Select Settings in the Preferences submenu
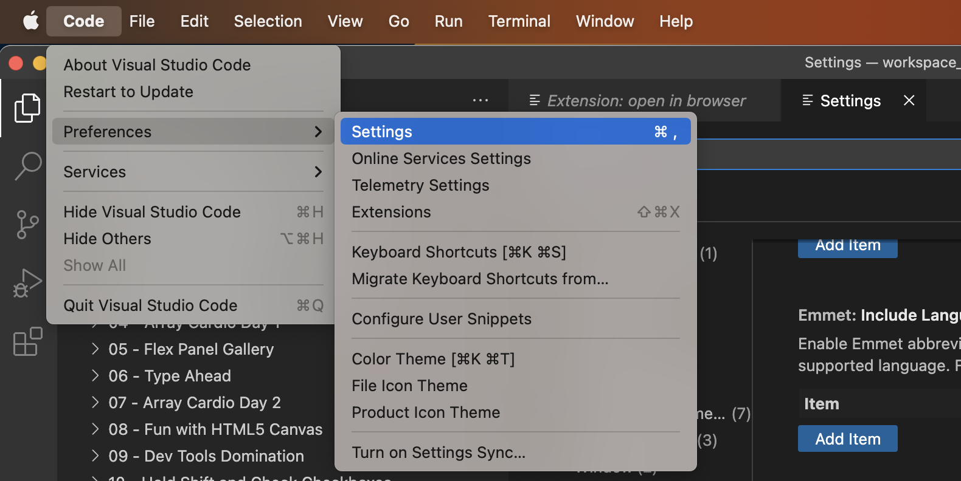The width and height of the screenshot is (961, 481). coord(515,132)
